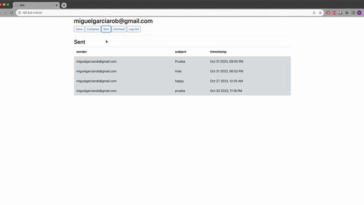This screenshot has width=364, height=205.
Task: Click timestamp Oct 24 2023, 11:18 PM
Action: [x=226, y=91]
